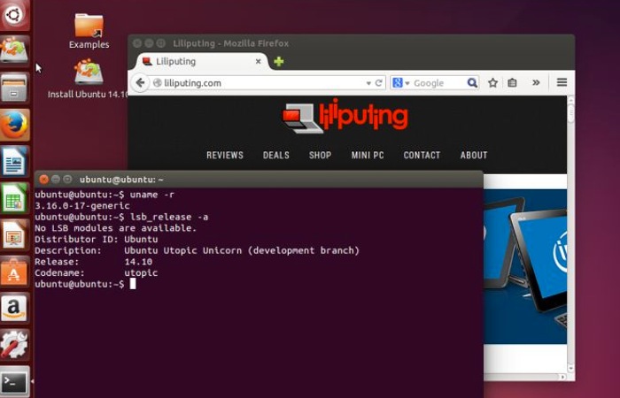Submit search with the magnifier icon

coord(472,83)
